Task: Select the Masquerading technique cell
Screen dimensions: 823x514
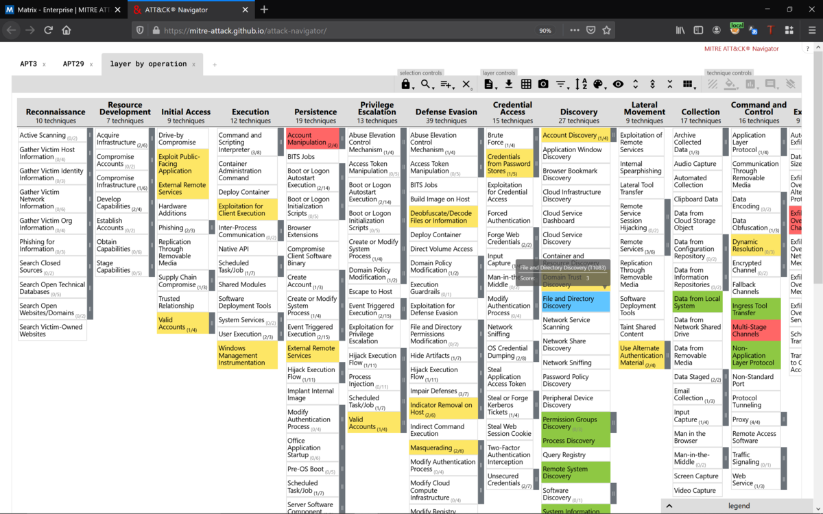Action: point(442,448)
